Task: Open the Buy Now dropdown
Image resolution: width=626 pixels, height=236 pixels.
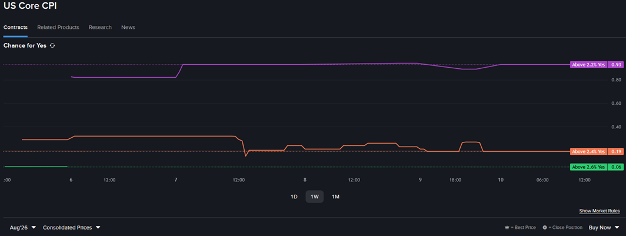Action: coord(604,228)
